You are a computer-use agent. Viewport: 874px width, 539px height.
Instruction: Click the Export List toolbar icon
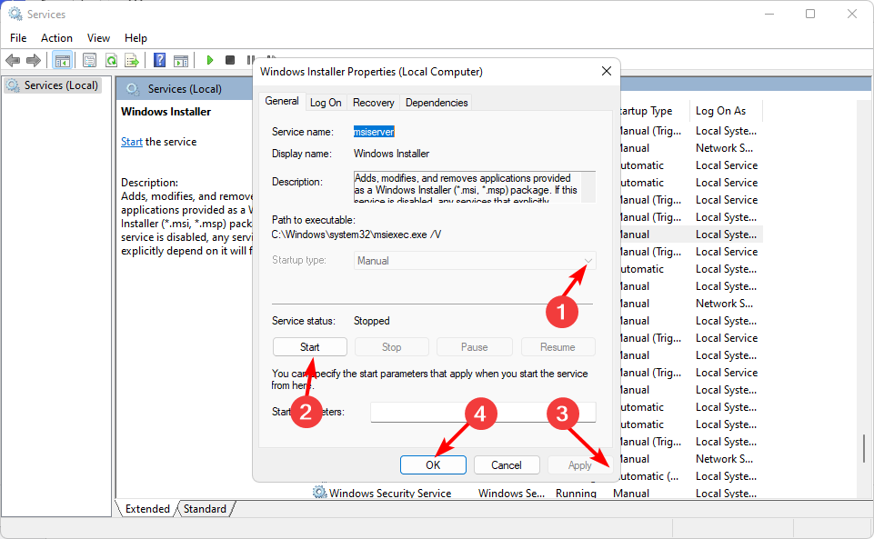[x=132, y=60]
